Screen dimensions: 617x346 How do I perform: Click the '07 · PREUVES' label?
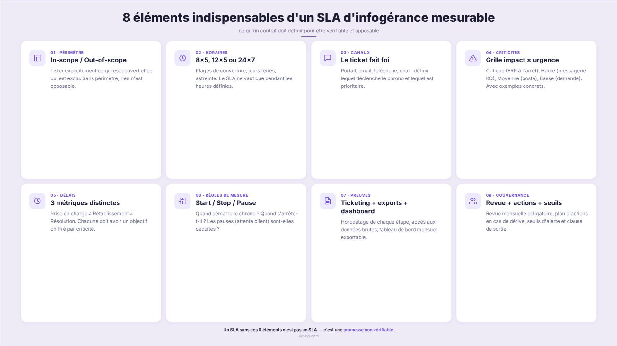tap(356, 195)
